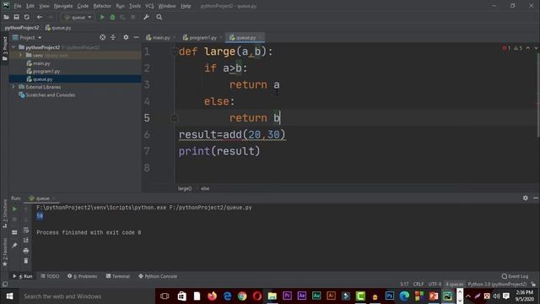The width and height of the screenshot is (540, 304).
Task: Open the Run tool window button
Action: [x=23, y=276]
